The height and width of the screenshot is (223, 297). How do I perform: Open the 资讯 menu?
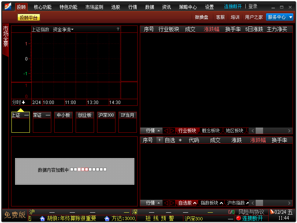(x=166, y=7)
